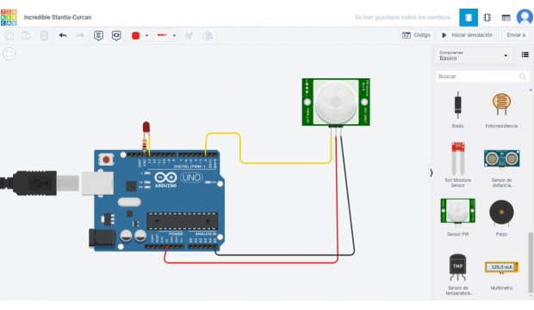Open the component list table view icon
Viewport: 534px width, 310px height.
click(x=506, y=17)
